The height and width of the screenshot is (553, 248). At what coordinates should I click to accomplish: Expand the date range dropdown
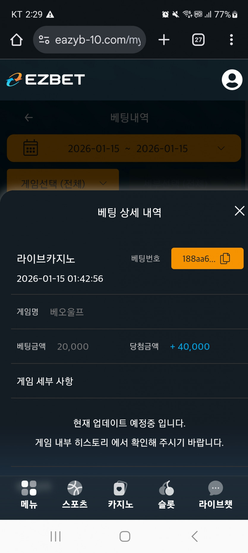(x=221, y=148)
